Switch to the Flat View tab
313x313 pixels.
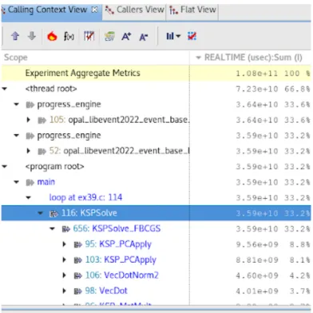[x=192, y=10]
